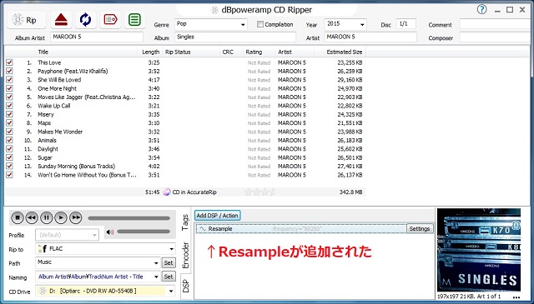The height and width of the screenshot is (304, 534).
Task: Click Add DSP / Action button
Action: coord(217,216)
